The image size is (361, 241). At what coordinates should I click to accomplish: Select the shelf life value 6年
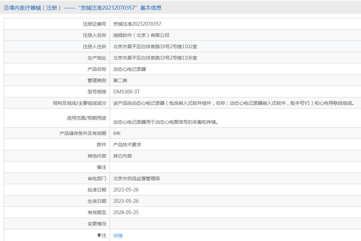(117, 133)
